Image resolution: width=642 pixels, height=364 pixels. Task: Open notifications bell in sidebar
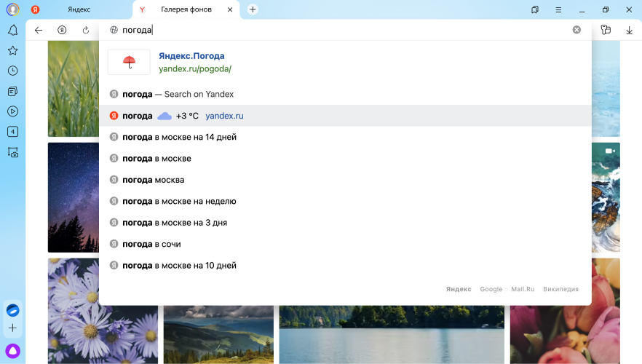[x=12, y=31]
